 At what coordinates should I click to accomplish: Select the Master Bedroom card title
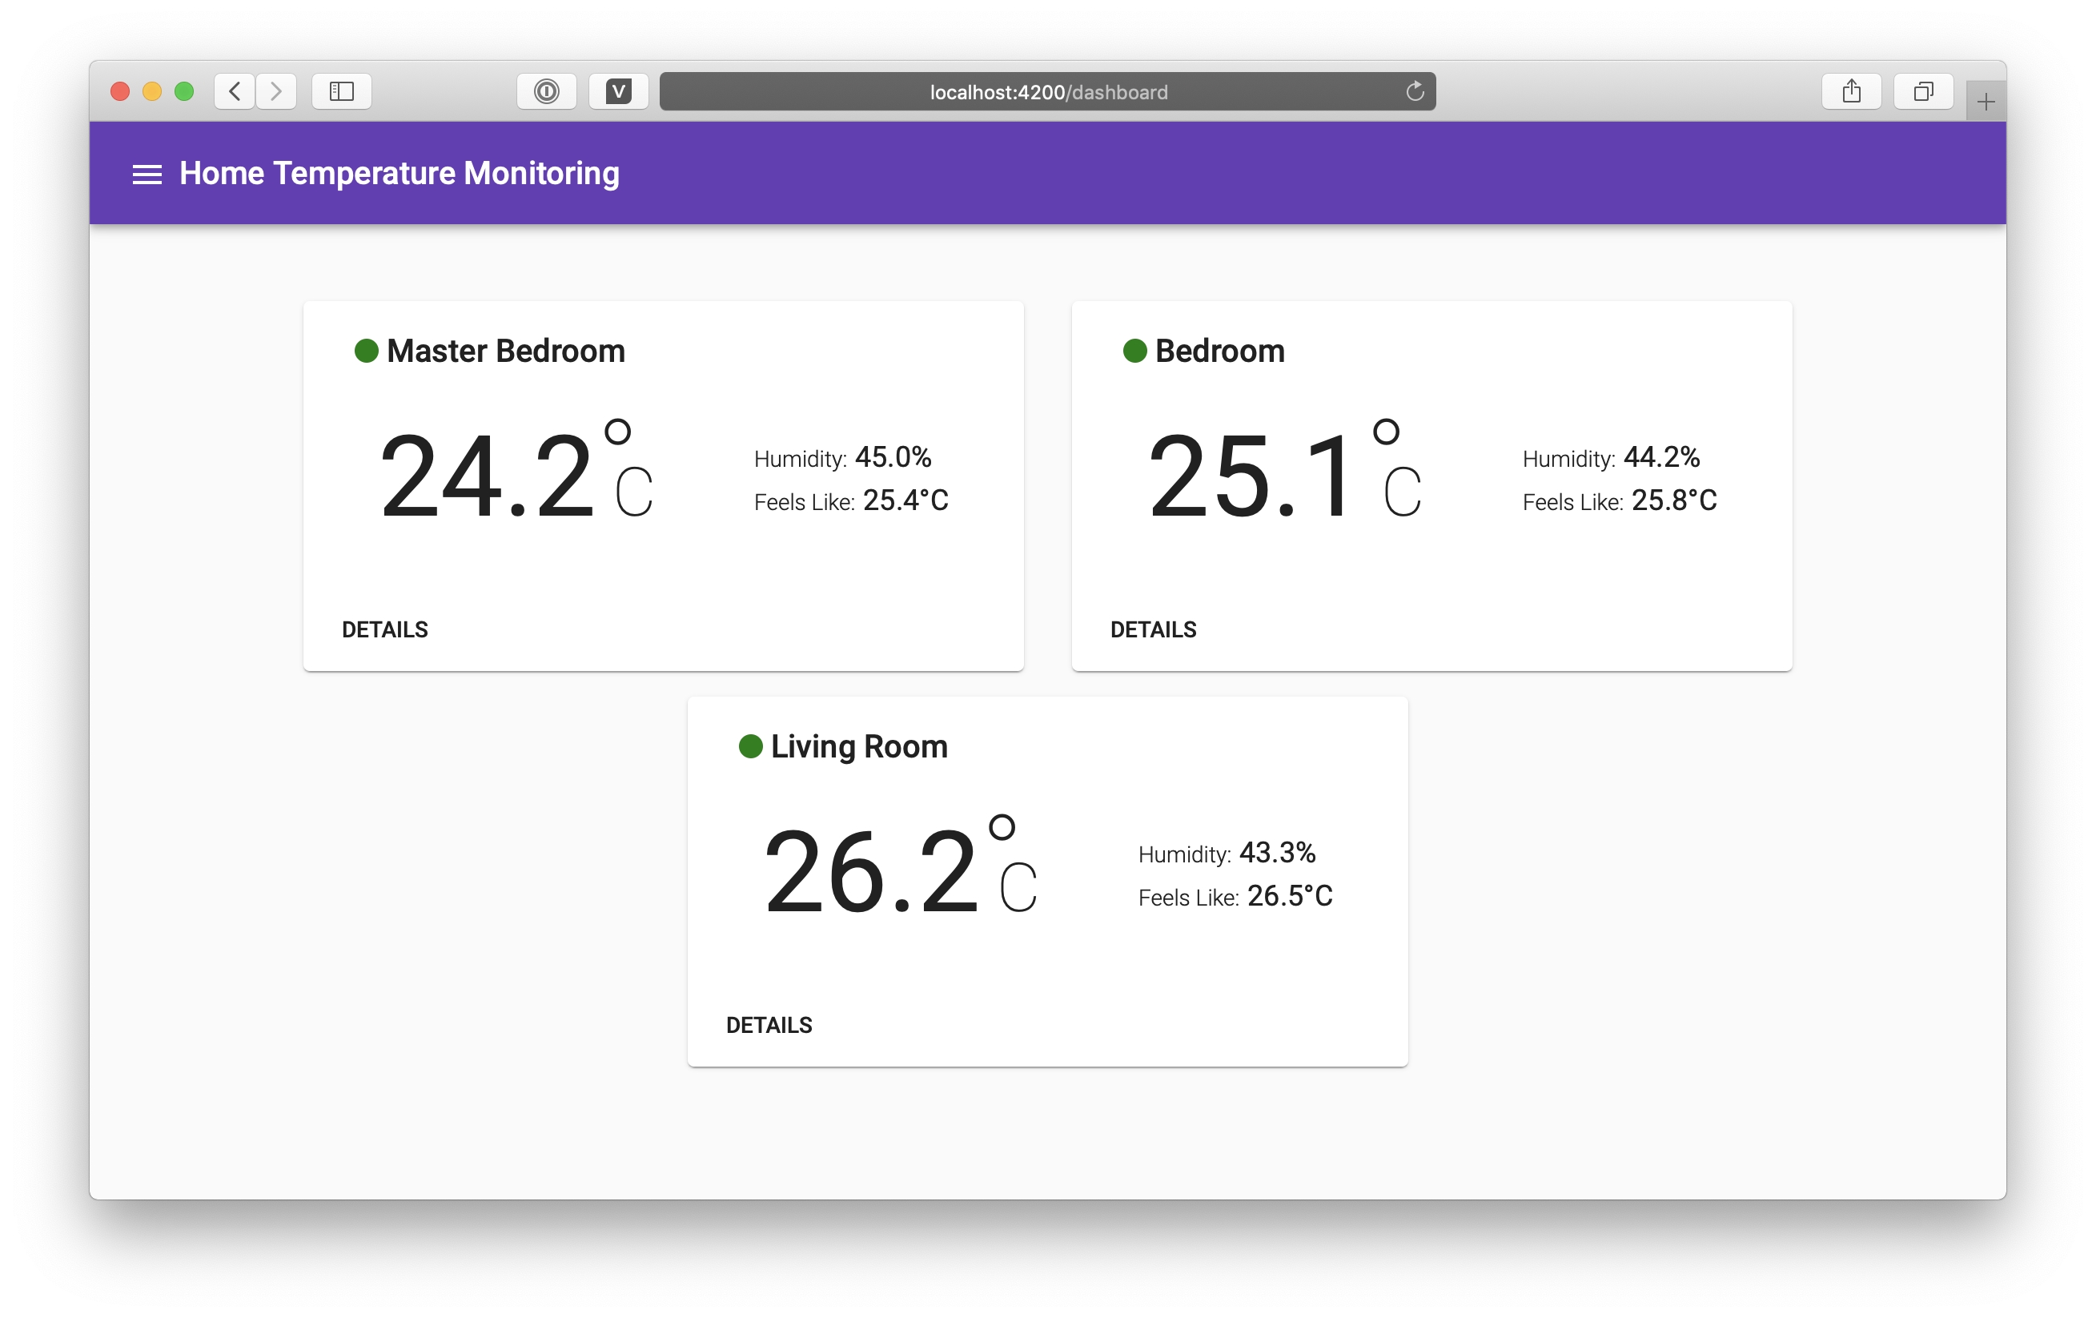(x=507, y=351)
